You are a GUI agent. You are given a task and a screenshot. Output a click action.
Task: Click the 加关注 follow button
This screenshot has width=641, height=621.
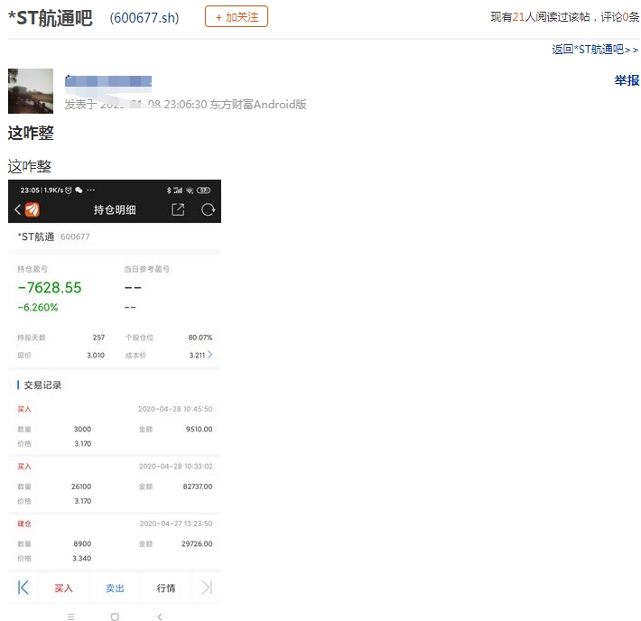(x=237, y=17)
